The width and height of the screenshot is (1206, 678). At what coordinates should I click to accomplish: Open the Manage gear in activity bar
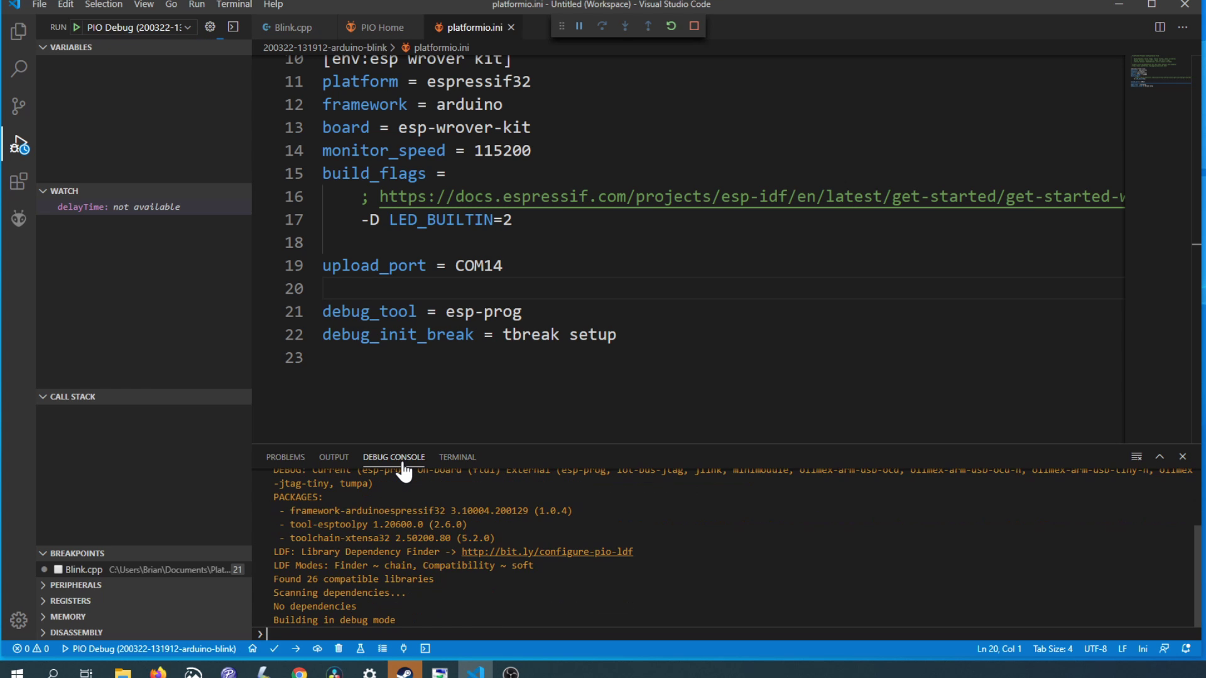coord(19,620)
